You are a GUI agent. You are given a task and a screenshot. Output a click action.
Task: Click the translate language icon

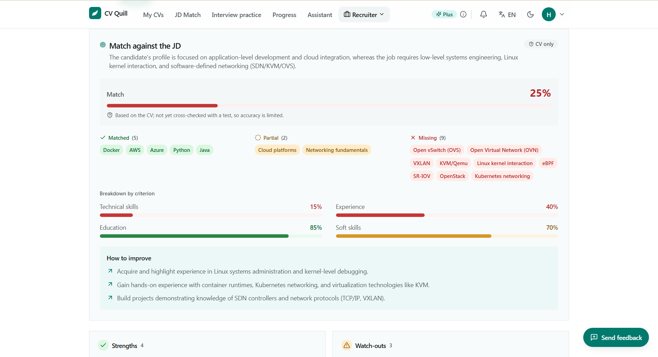[502, 14]
